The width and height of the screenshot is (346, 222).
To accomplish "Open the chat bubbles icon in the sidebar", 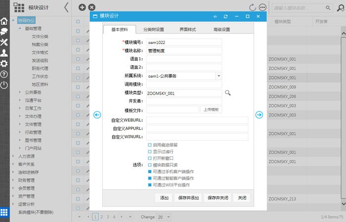I will pos(4,32).
